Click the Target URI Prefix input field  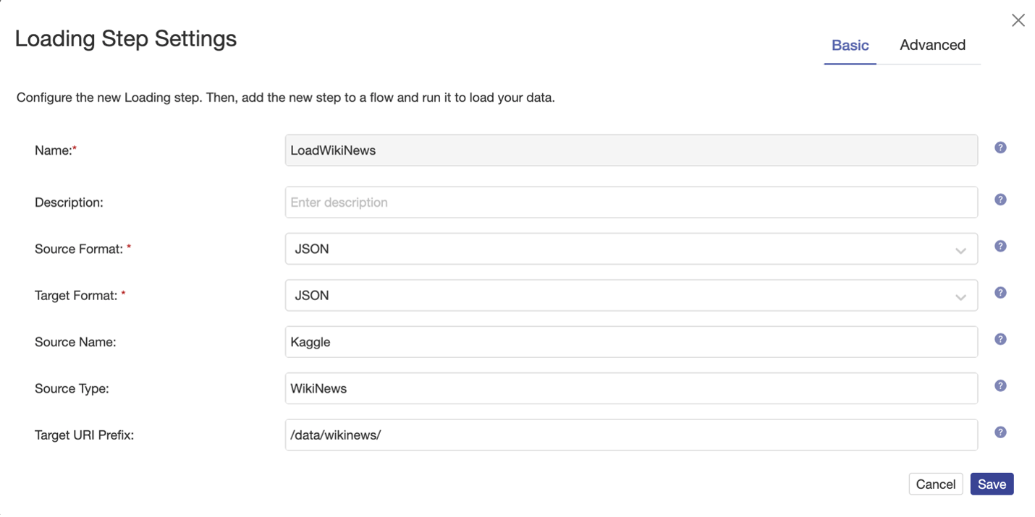tap(630, 435)
